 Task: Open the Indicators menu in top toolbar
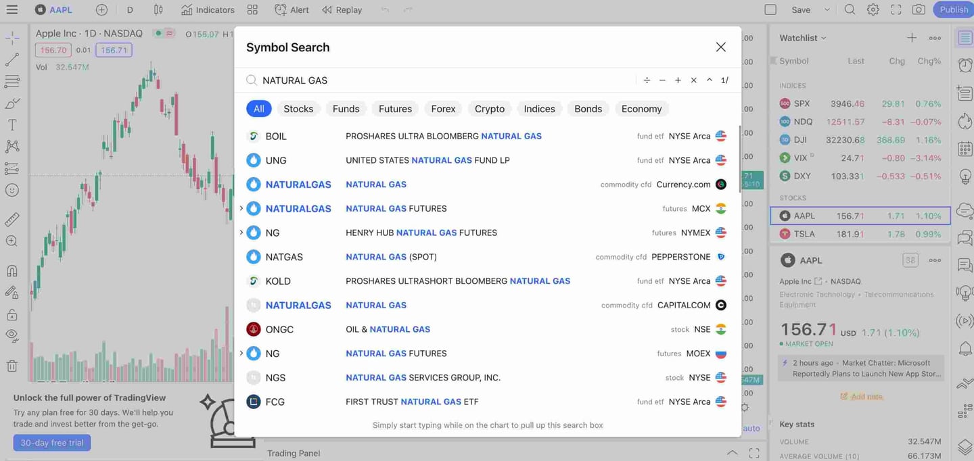pos(208,9)
